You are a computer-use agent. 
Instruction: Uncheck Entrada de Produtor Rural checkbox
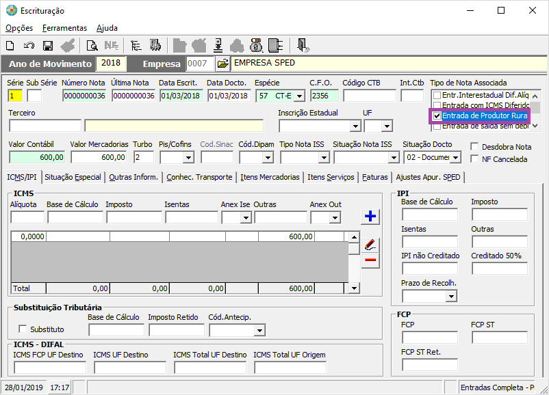[437, 115]
